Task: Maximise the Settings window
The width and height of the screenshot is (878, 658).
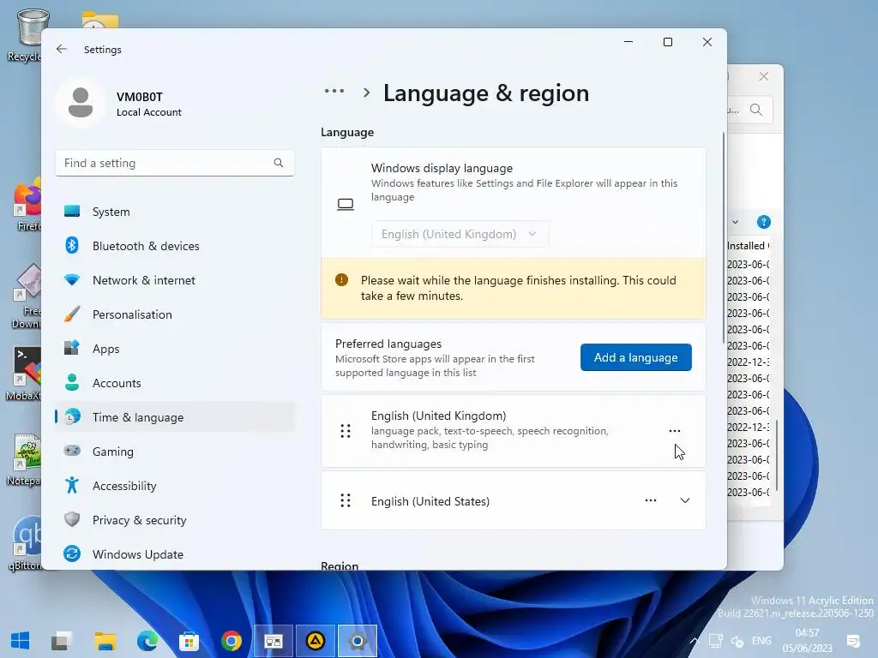Action: pos(667,42)
